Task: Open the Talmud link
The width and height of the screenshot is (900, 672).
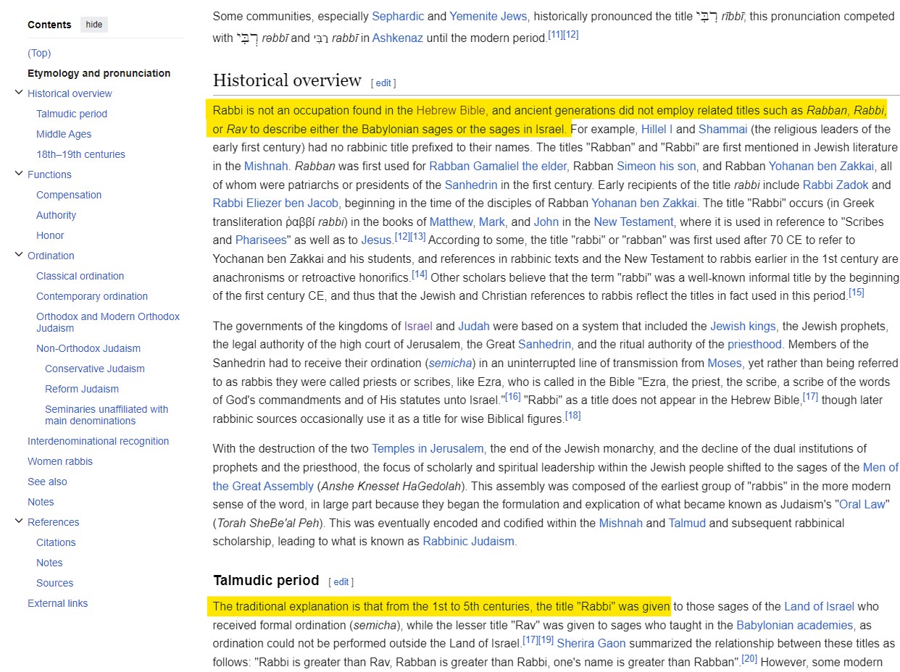Action: tap(687, 523)
